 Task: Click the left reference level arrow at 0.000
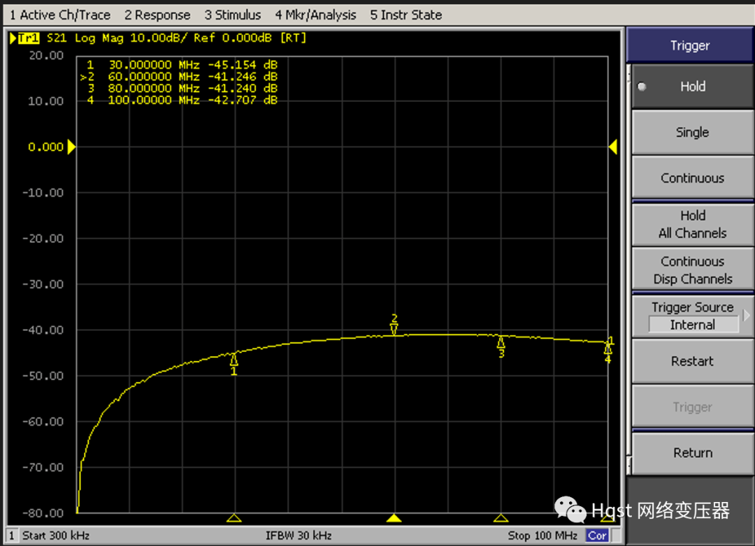click(x=71, y=147)
